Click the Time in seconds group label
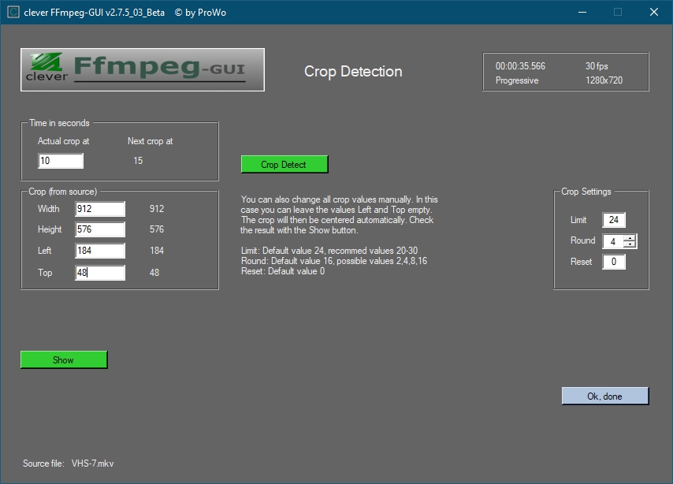 tap(59, 123)
